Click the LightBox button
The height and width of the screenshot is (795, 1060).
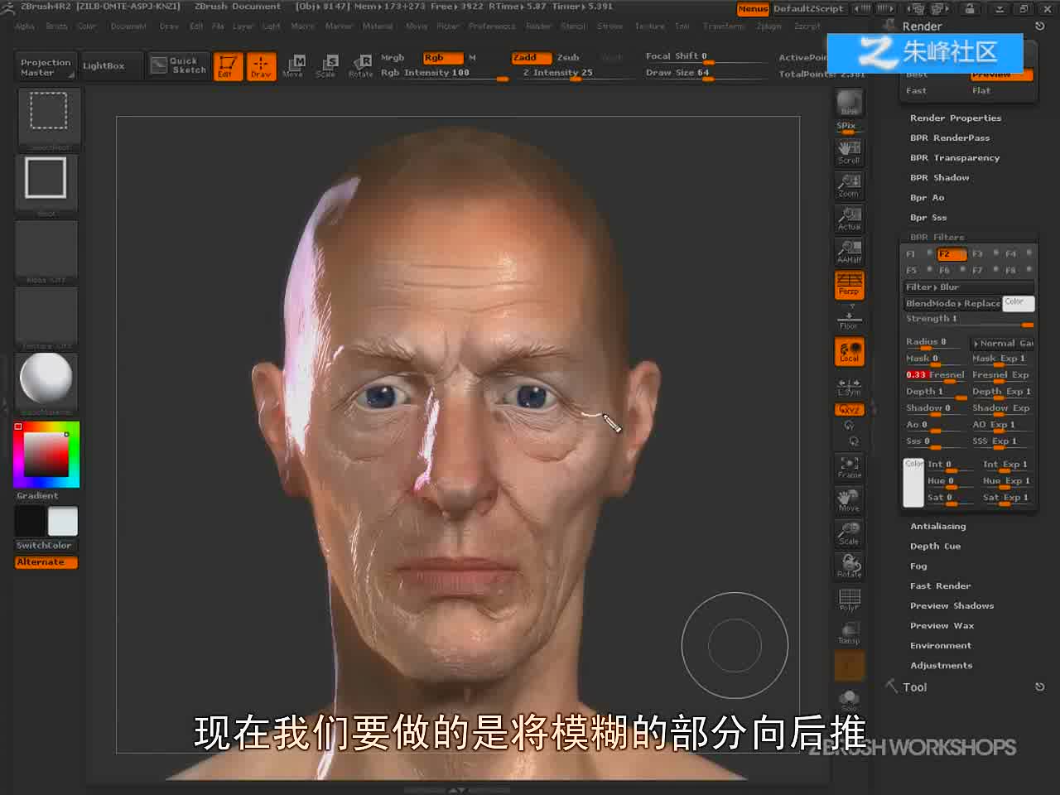pos(104,65)
